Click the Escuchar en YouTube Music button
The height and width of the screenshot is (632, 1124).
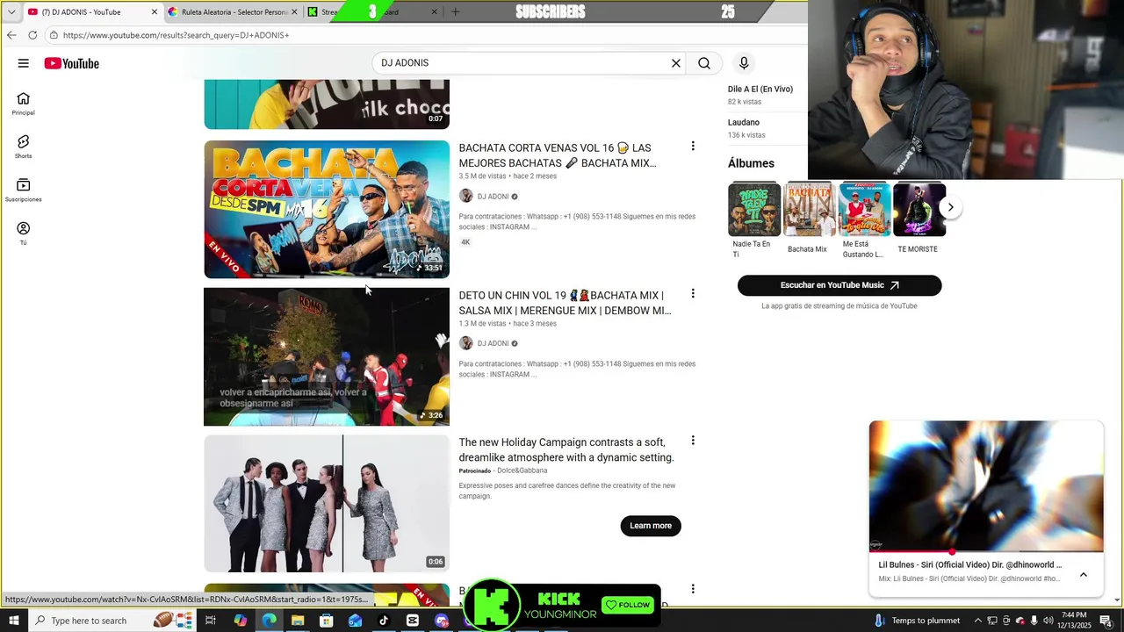coord(839,285)
